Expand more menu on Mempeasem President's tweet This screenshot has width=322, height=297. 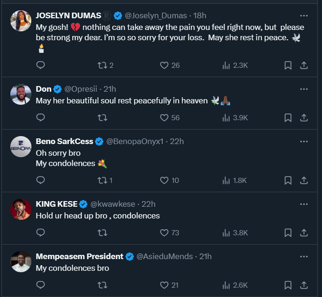click(x=304, y=256)
